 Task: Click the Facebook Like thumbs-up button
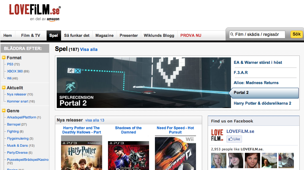[234, 139]
